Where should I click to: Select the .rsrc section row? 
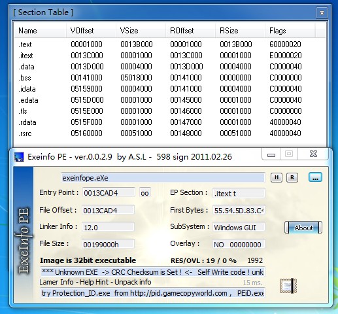pyautogui.click(x=170, y=133)
